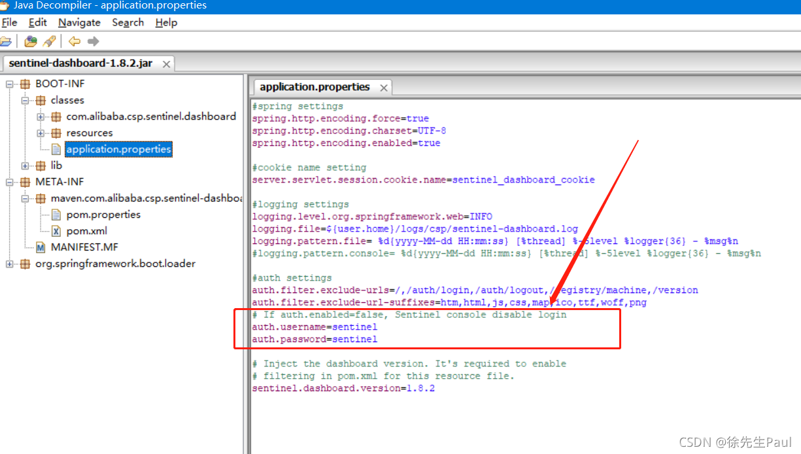Image resolution: width=801 pixels, height=454 pixels.
Task: Expand the org.springframework.boot.loader node
Action: tap(9, 264)
